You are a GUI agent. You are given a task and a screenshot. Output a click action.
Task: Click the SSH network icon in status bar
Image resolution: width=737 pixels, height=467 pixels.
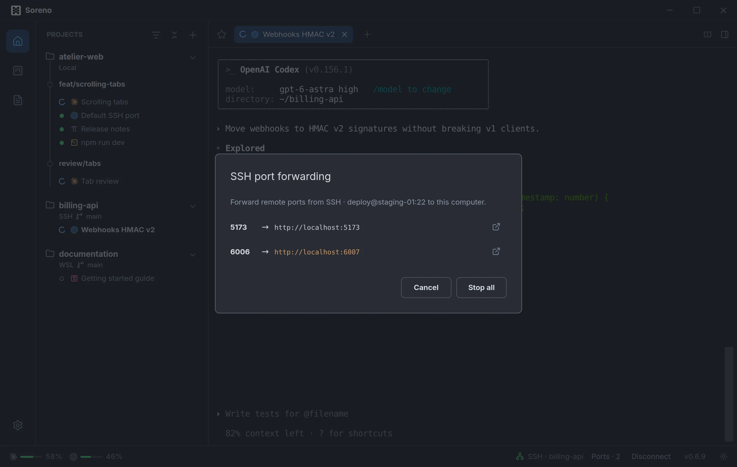click(x=520, y=457)
